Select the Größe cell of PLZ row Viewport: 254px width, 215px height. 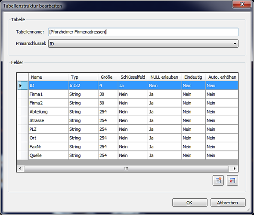108,129
